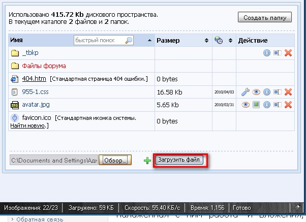Click the Загрузить файл button

[179, 160]
